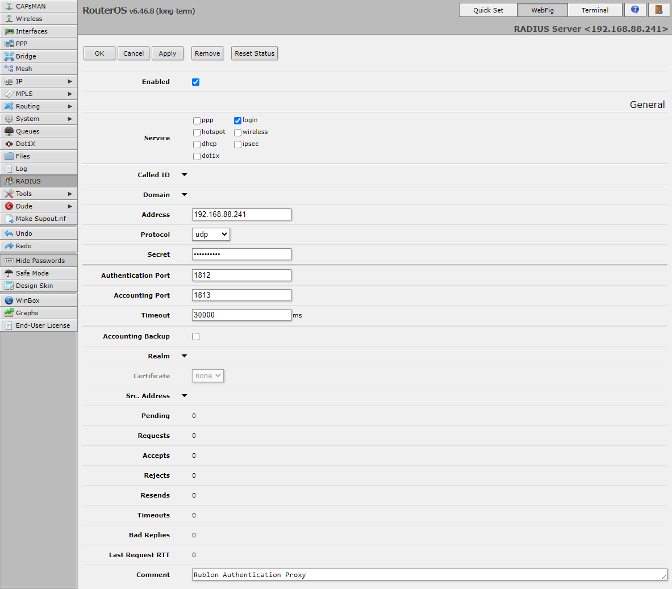Enable the hotspot service checkbox
The image size is (672, 589).
[197, 132]
